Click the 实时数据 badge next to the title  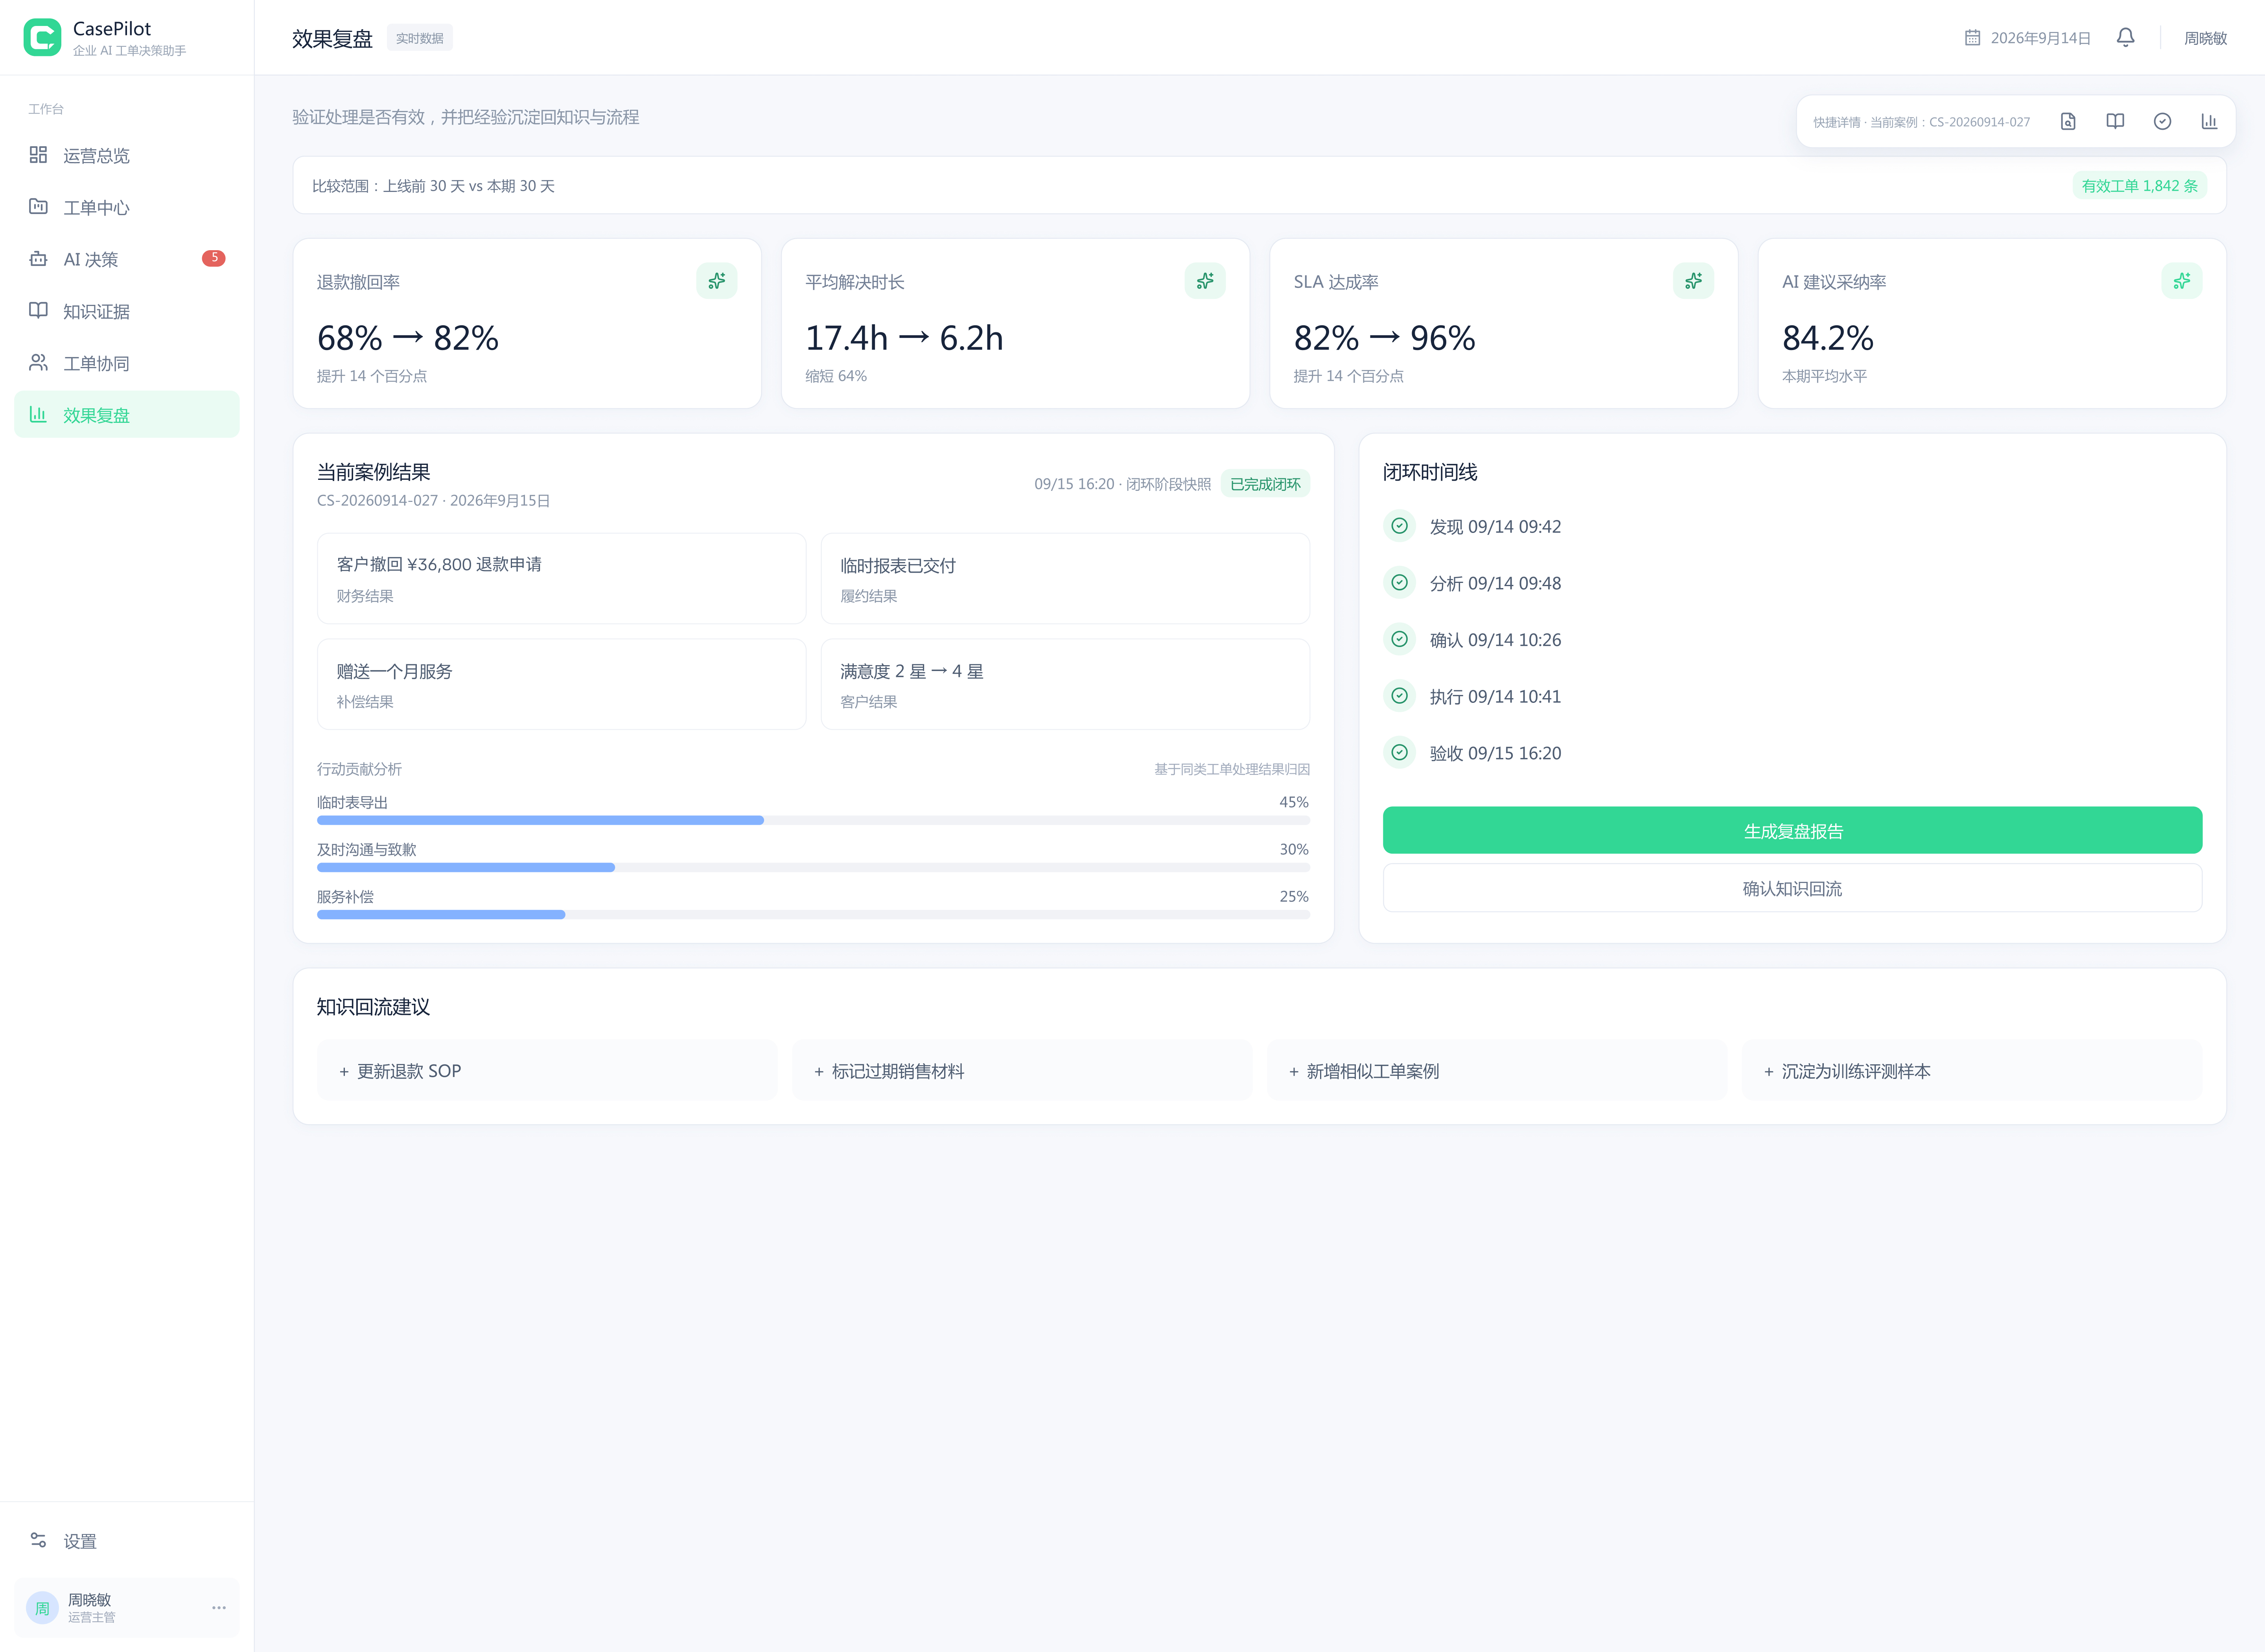(420, 38)
